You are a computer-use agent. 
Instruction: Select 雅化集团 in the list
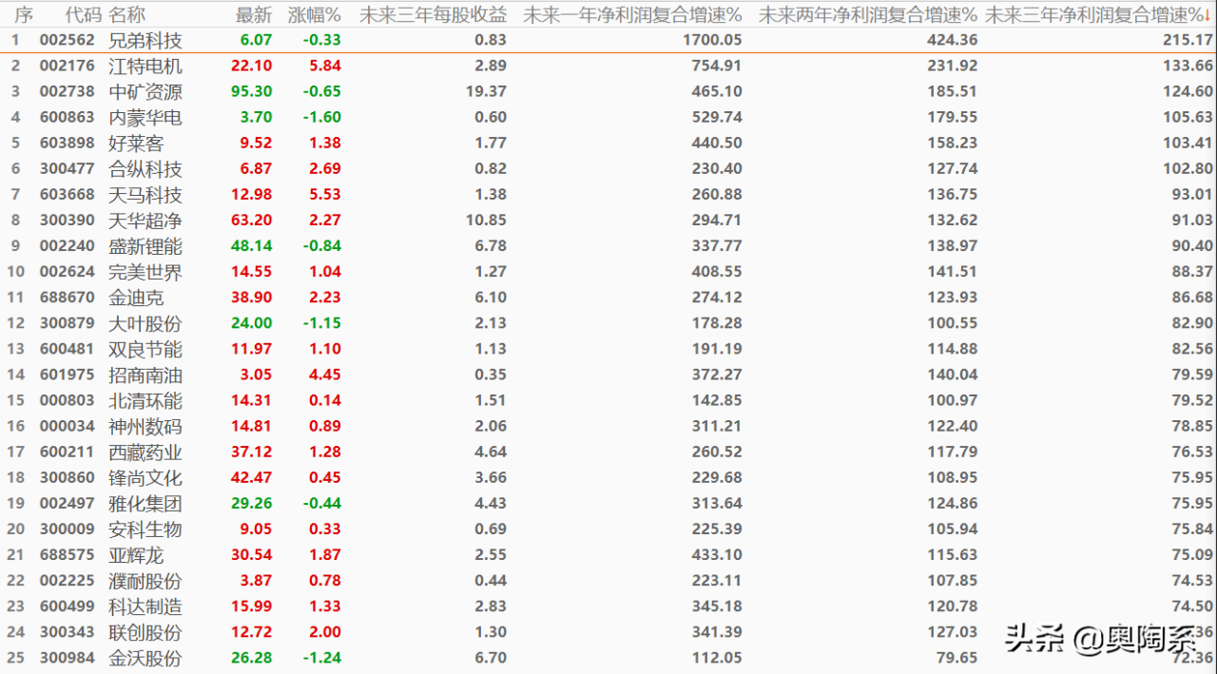[145, 503]
